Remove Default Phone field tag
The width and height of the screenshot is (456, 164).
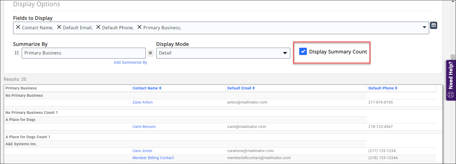[x=98, y=27]
